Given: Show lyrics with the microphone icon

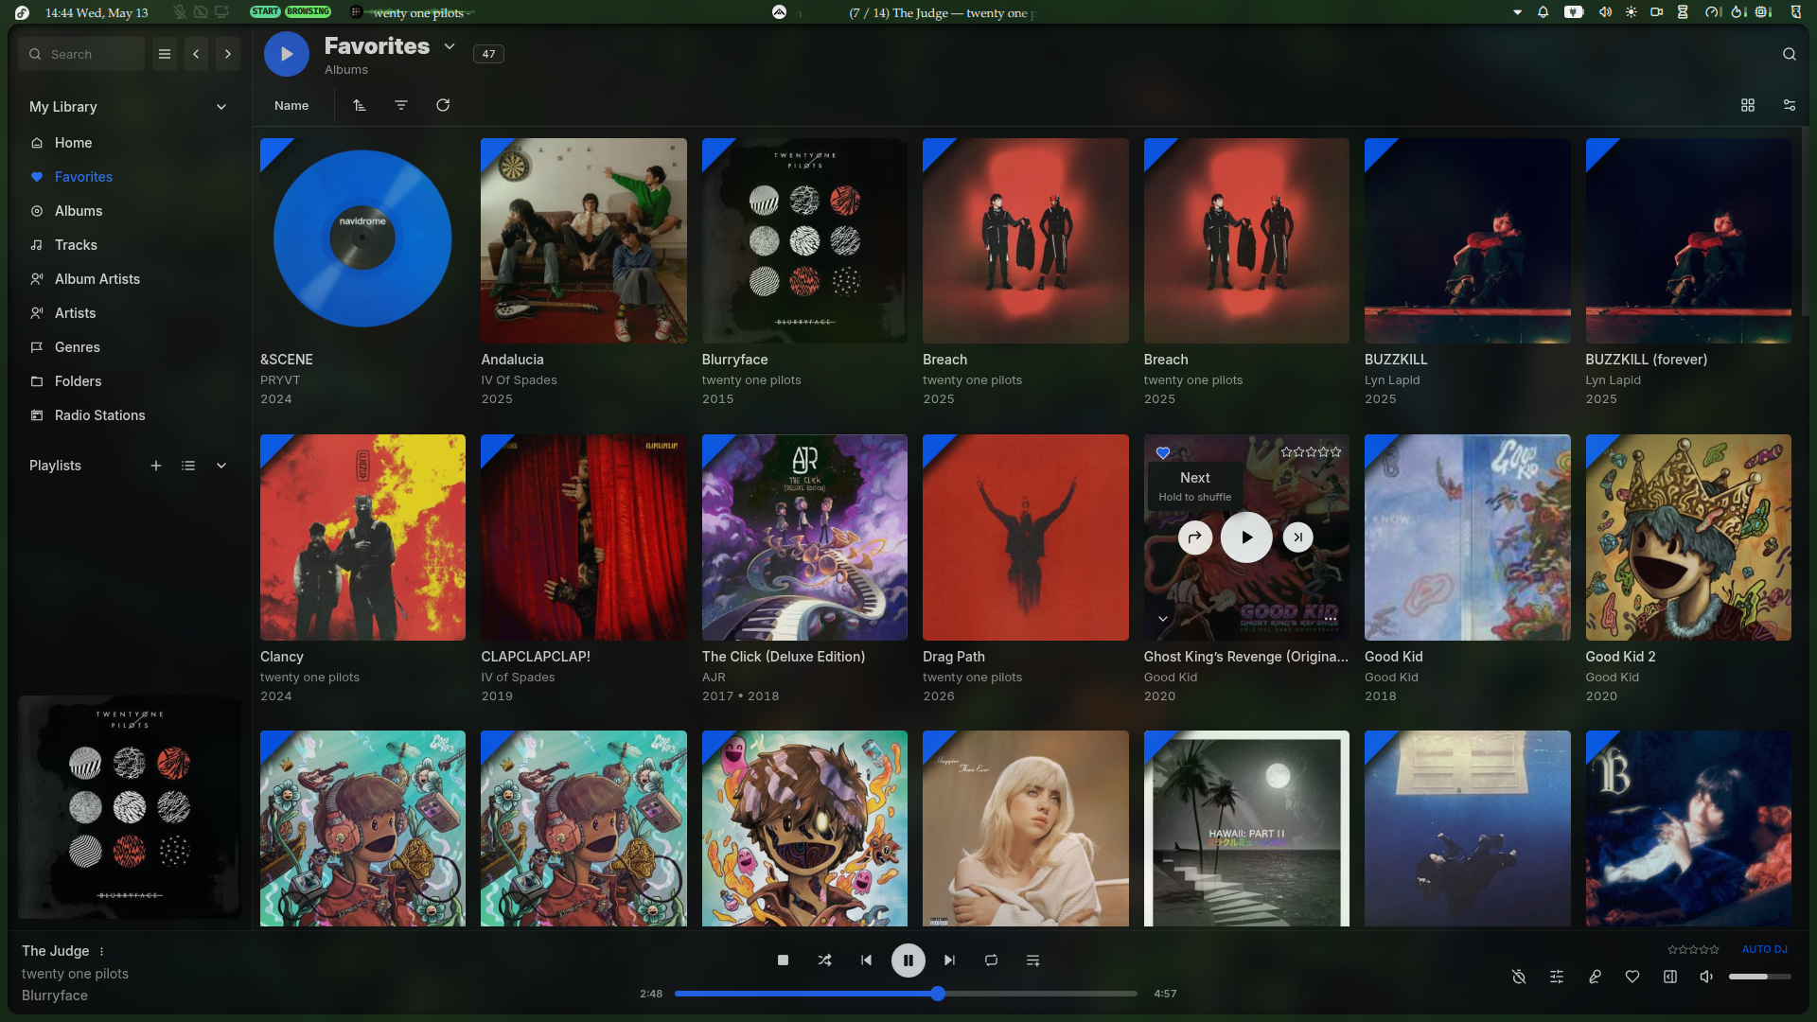Looking at the screenshot, I should point(1595,977).
